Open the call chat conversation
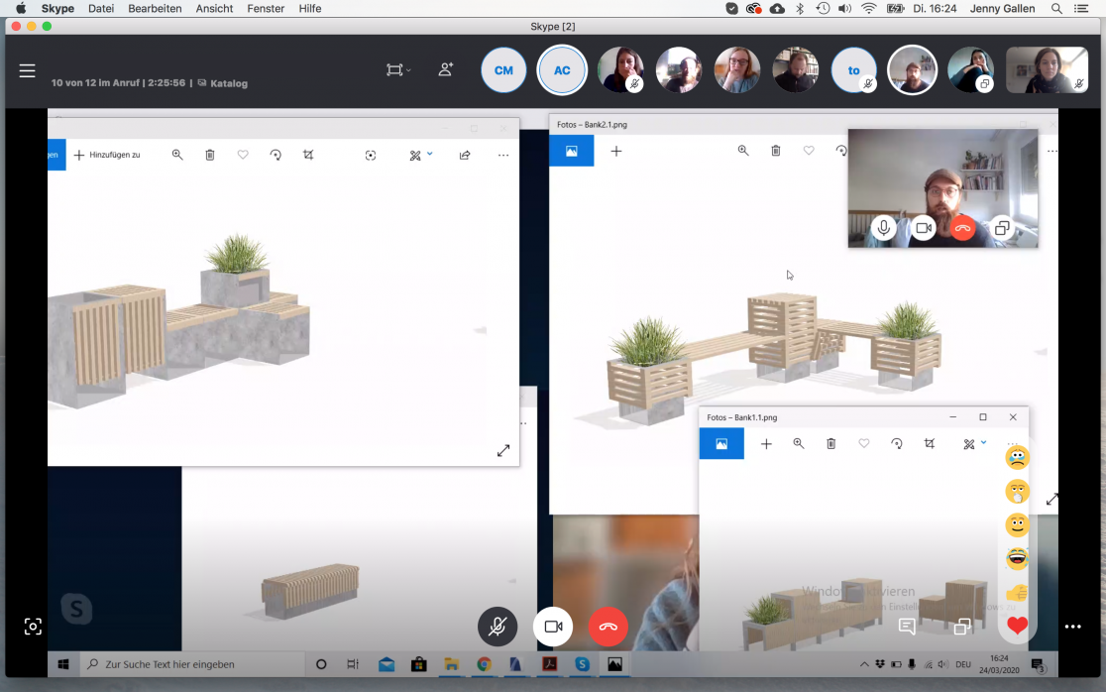Screen dimensions: 1106x692 (x=906, y=627)
